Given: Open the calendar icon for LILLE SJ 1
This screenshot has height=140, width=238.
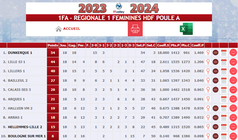Looking at the screenshot, I should click(224, 62).
